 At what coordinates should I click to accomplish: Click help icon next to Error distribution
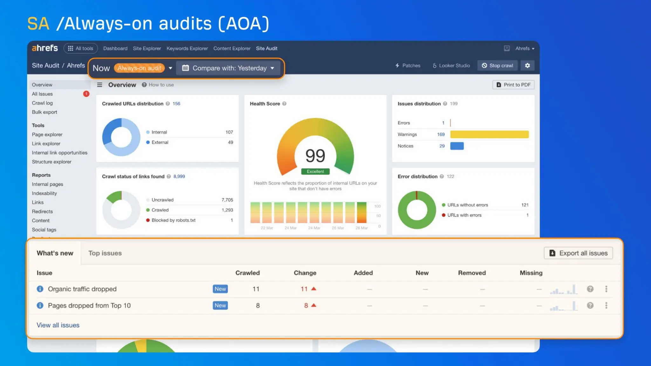442,176
